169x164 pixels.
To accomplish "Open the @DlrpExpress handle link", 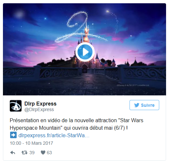I will tap(39, 109).
